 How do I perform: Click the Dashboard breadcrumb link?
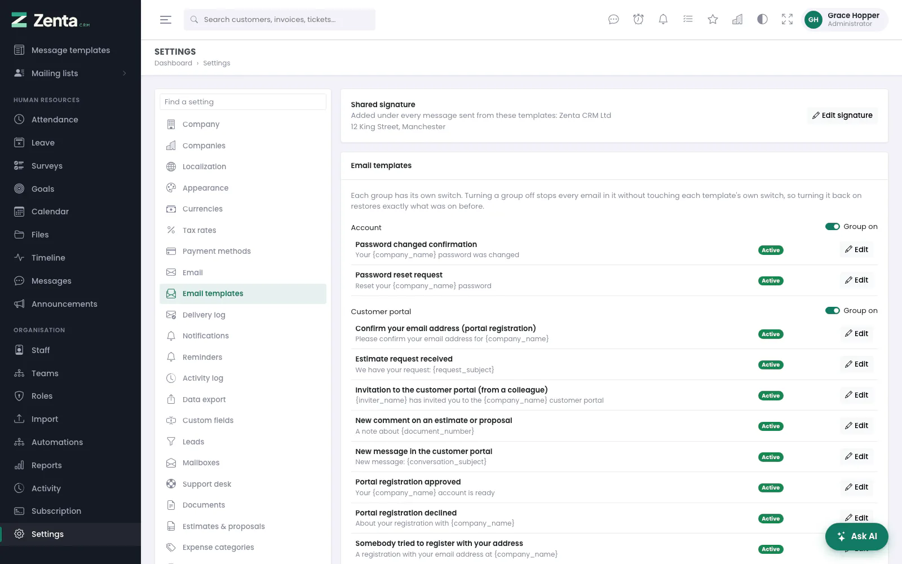click(173, 63)
